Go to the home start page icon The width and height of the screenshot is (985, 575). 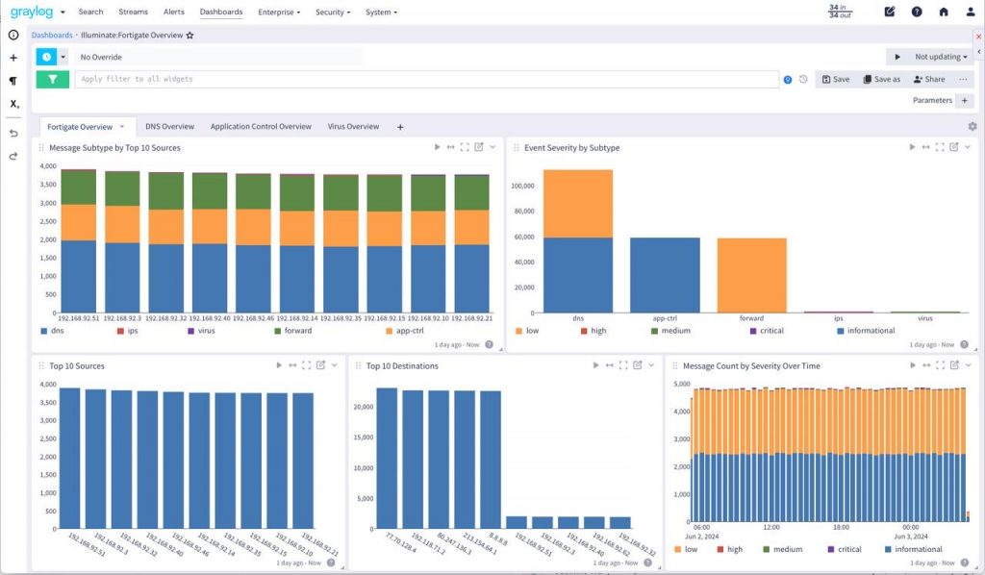tap(944, 12)
